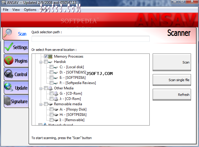Open the View menu
Viewport: 199px width, 147px height.
(16, 10)
